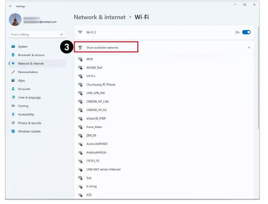Click the Windows Update icon
This screenshot has height=204, width=268.
point(13,131)
